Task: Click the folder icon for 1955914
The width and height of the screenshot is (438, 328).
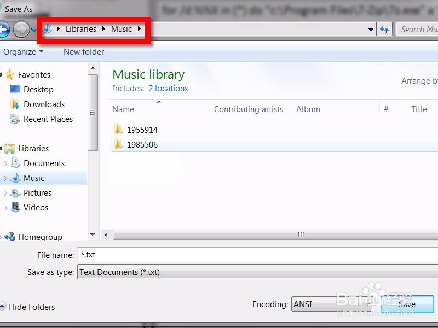Action: pyautogui.click(x=118, y=130)
